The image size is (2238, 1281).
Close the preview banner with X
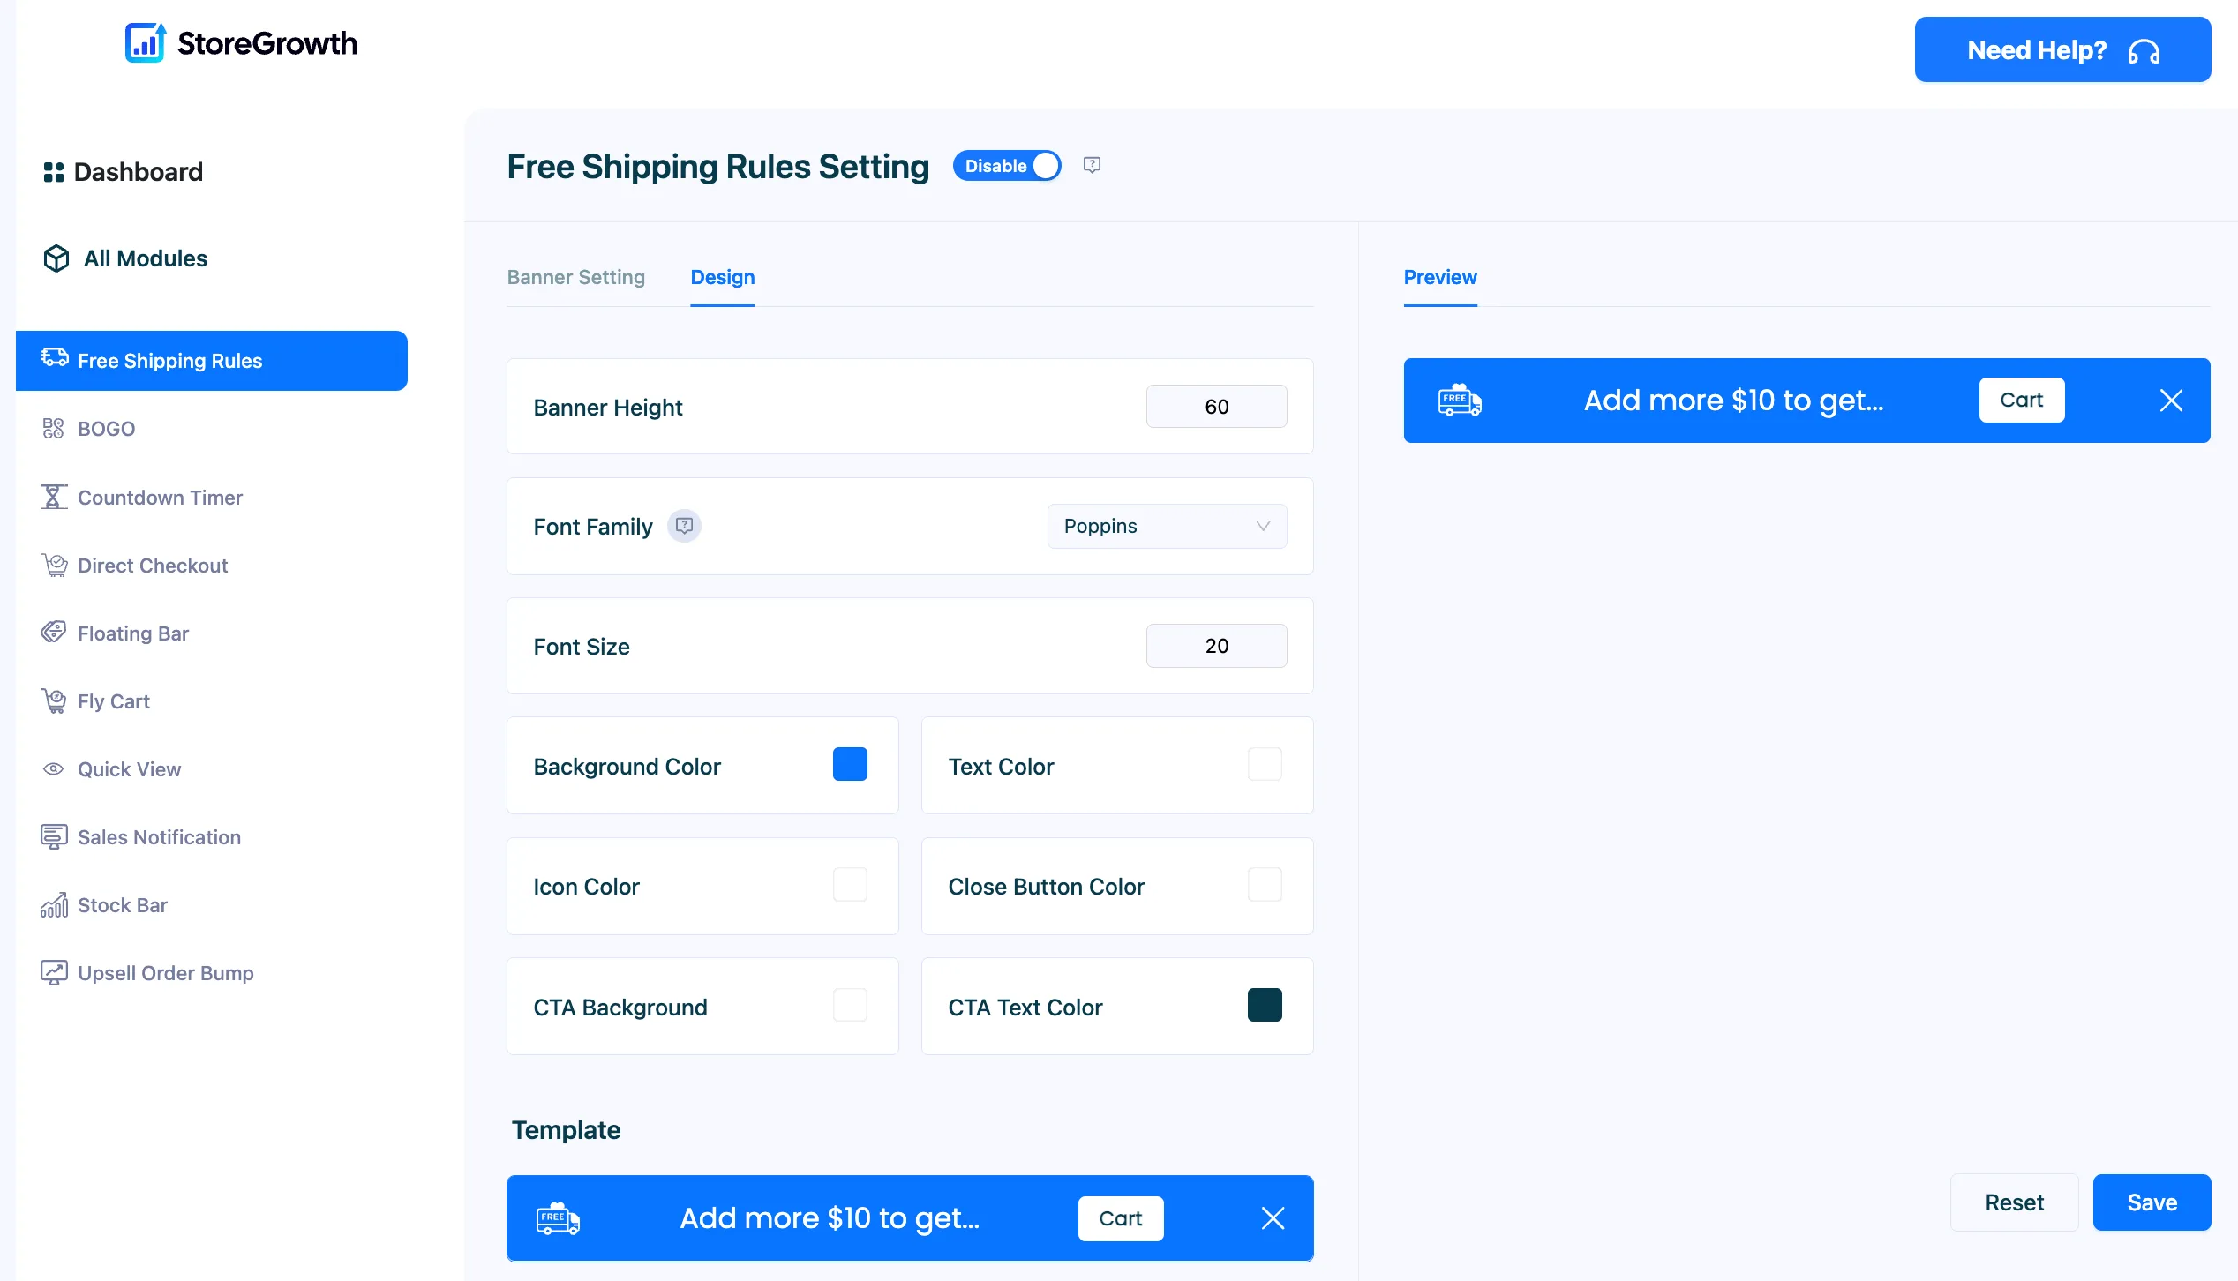[x=2171, y=401]
